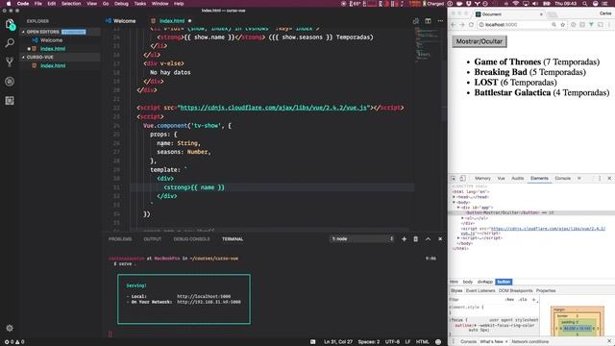Open the terminal selector dropdown showing node

(362, 239)
